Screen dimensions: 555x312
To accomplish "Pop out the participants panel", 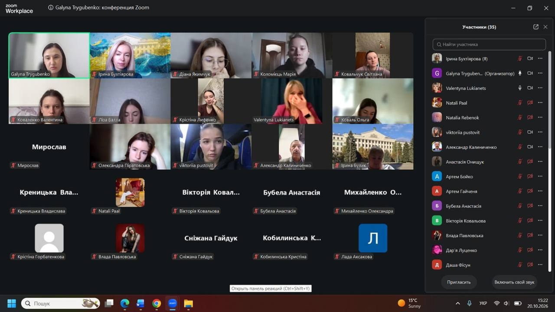I will (x=536, y=27).
